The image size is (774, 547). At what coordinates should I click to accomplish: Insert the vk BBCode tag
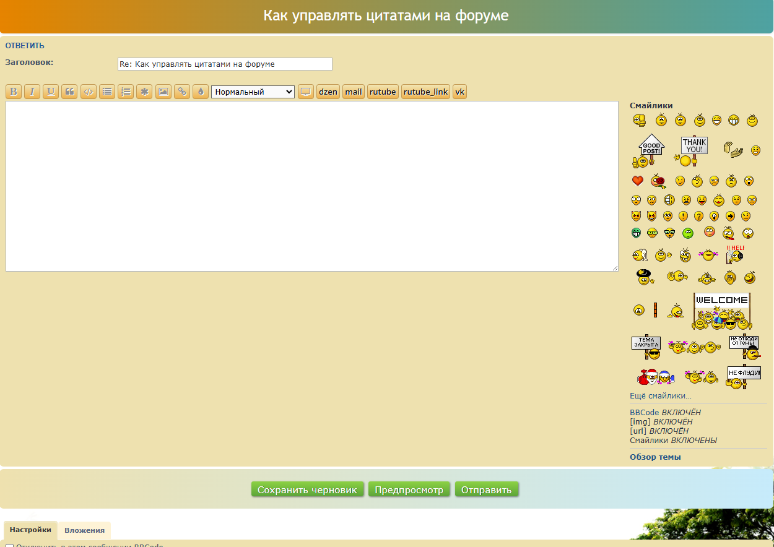[459, 92]
